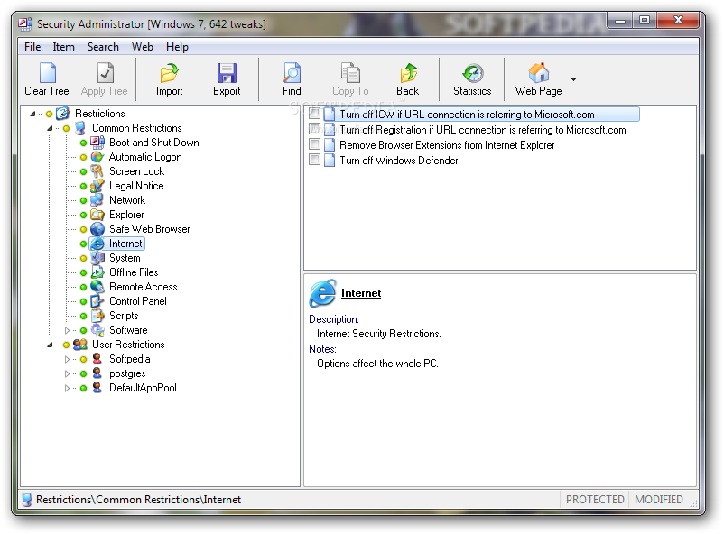The image size is (724, 534).
Task: Check Remove Browser Extensions checkbox
Action: tap(315, 144)
